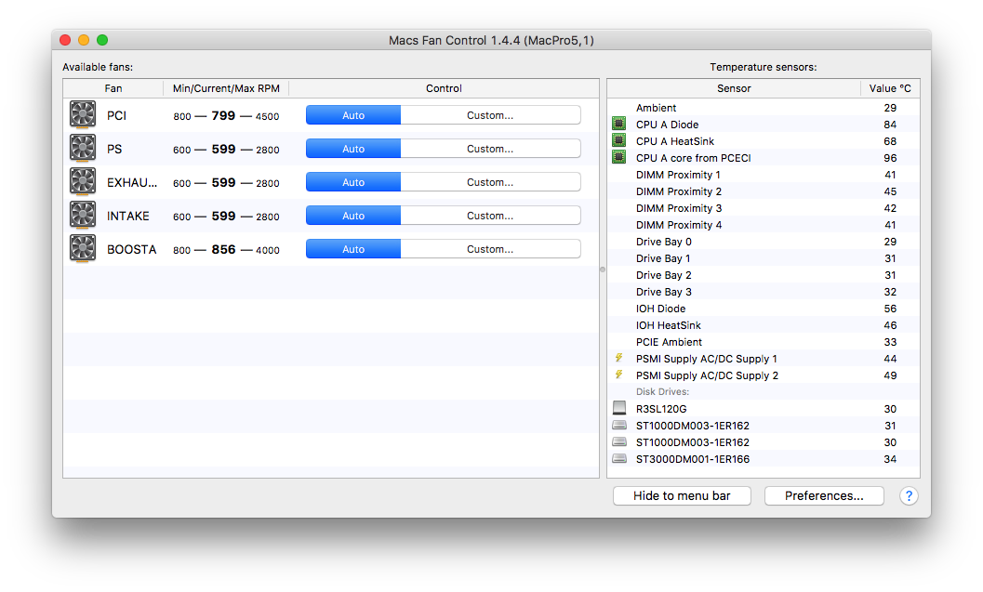Select the EXHAUST fan icon
Viewport: 983px width, 592px height.
point(83,181)
